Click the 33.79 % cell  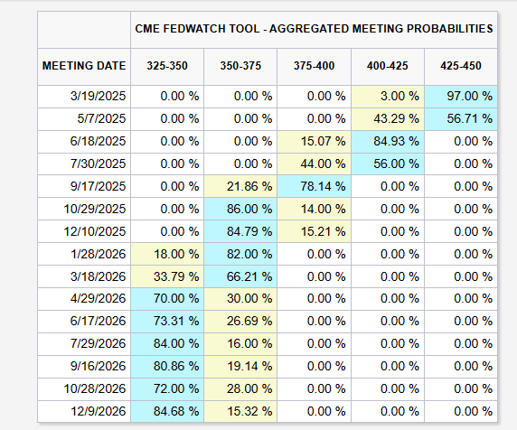coord(167,276)
